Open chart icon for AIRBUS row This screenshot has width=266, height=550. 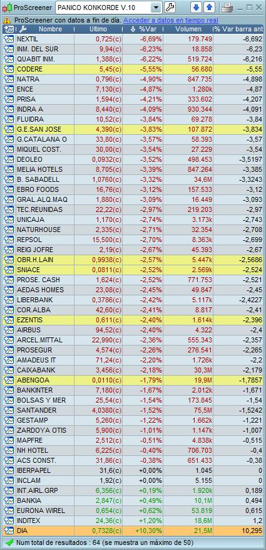[x=8, y=330]
